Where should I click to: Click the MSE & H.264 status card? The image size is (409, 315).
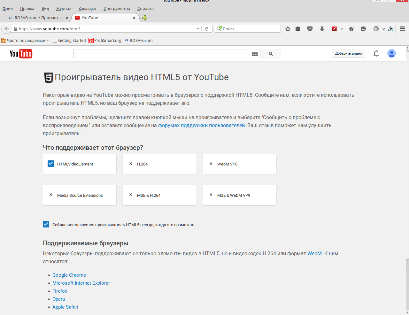pyautogui.click(x=159, y=195)
